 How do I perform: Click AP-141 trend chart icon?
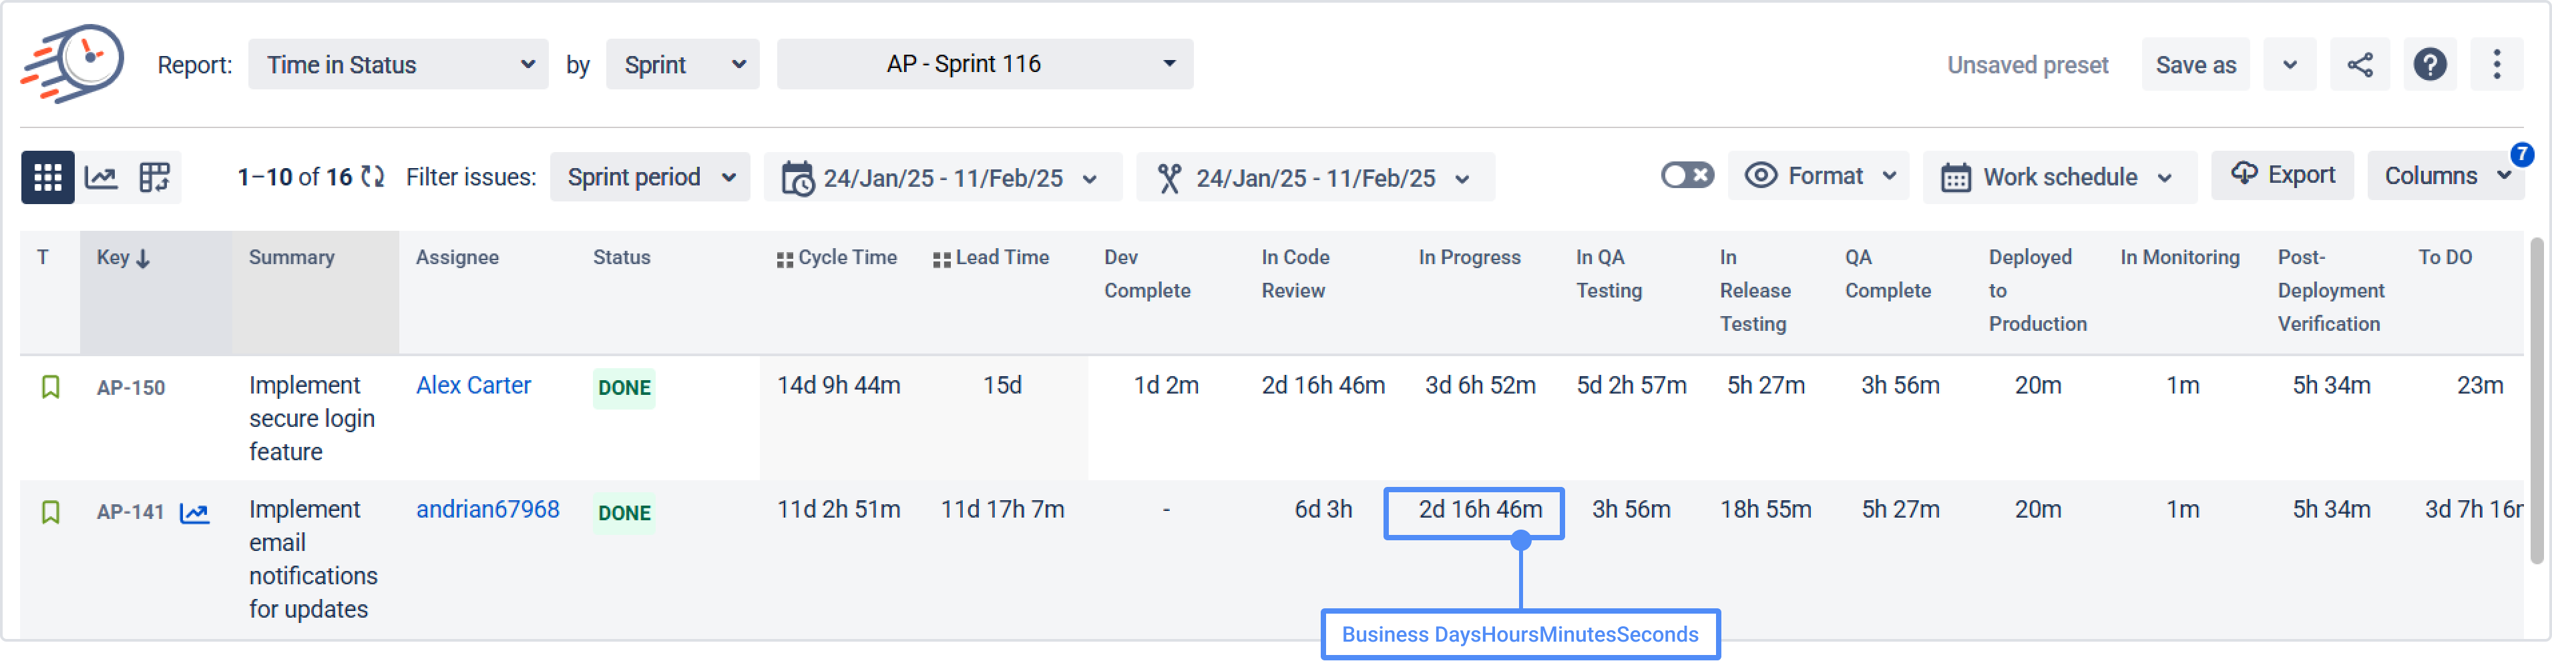tap(194, 512)
